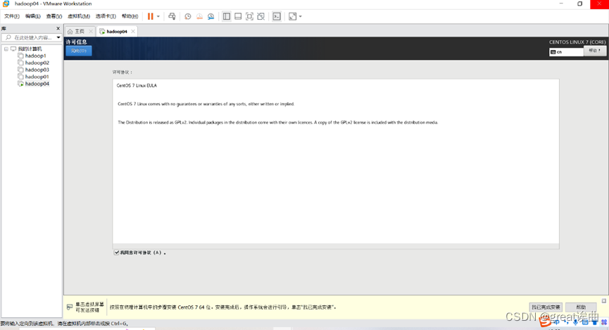The width and height of the screenshot is (609, 330).
Task: Click the CentOS 7 Linux EULA text area
Action: point(336,161)
